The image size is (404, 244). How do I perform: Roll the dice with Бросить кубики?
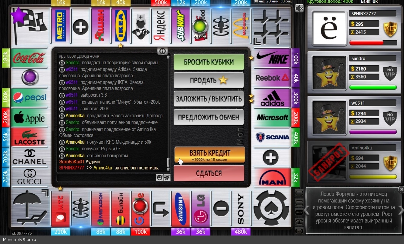click(209, 62)
